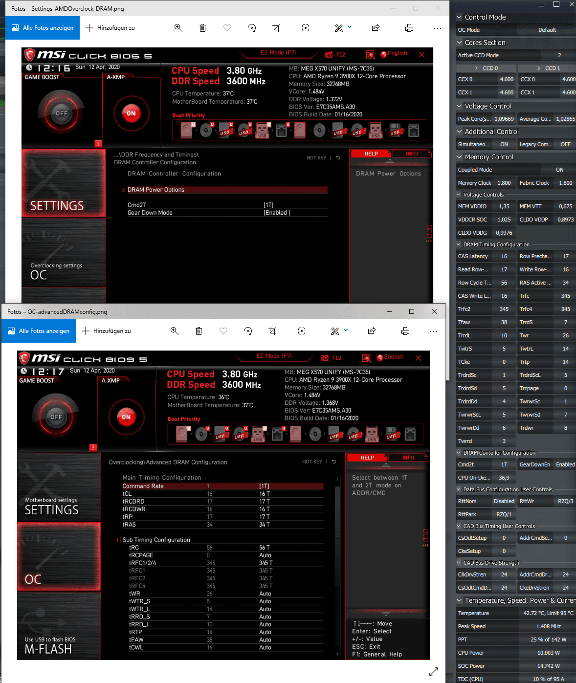Viewport: 576px width, 683px height.
Task: Collapse the DRAM Timing Configuration subsection
Action: [x=459, y=244]
